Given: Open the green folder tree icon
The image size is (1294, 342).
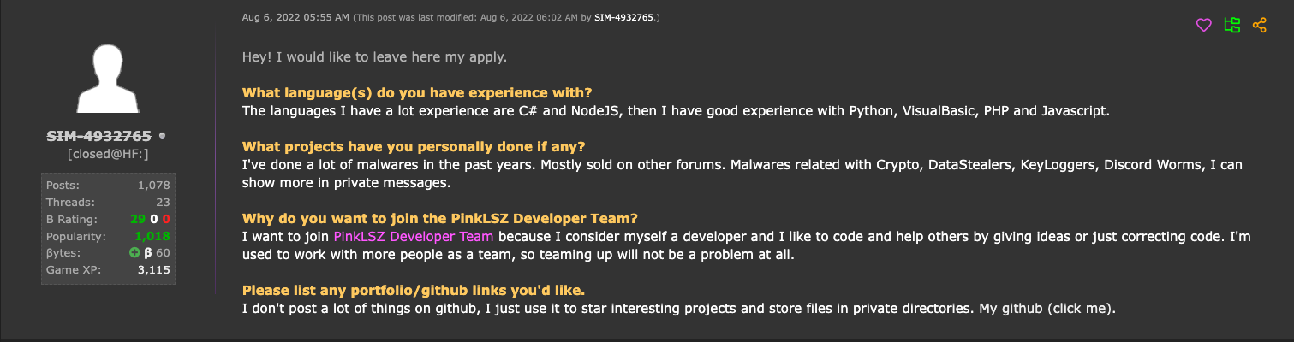Looking at the screenshot, I should pos(1232,25).
